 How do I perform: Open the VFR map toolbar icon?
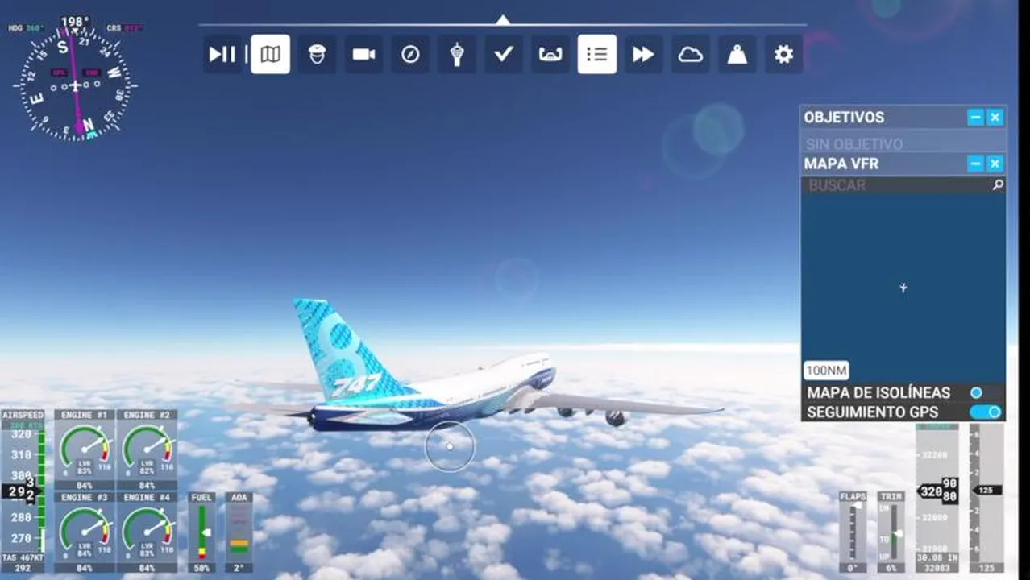point(271,54)
